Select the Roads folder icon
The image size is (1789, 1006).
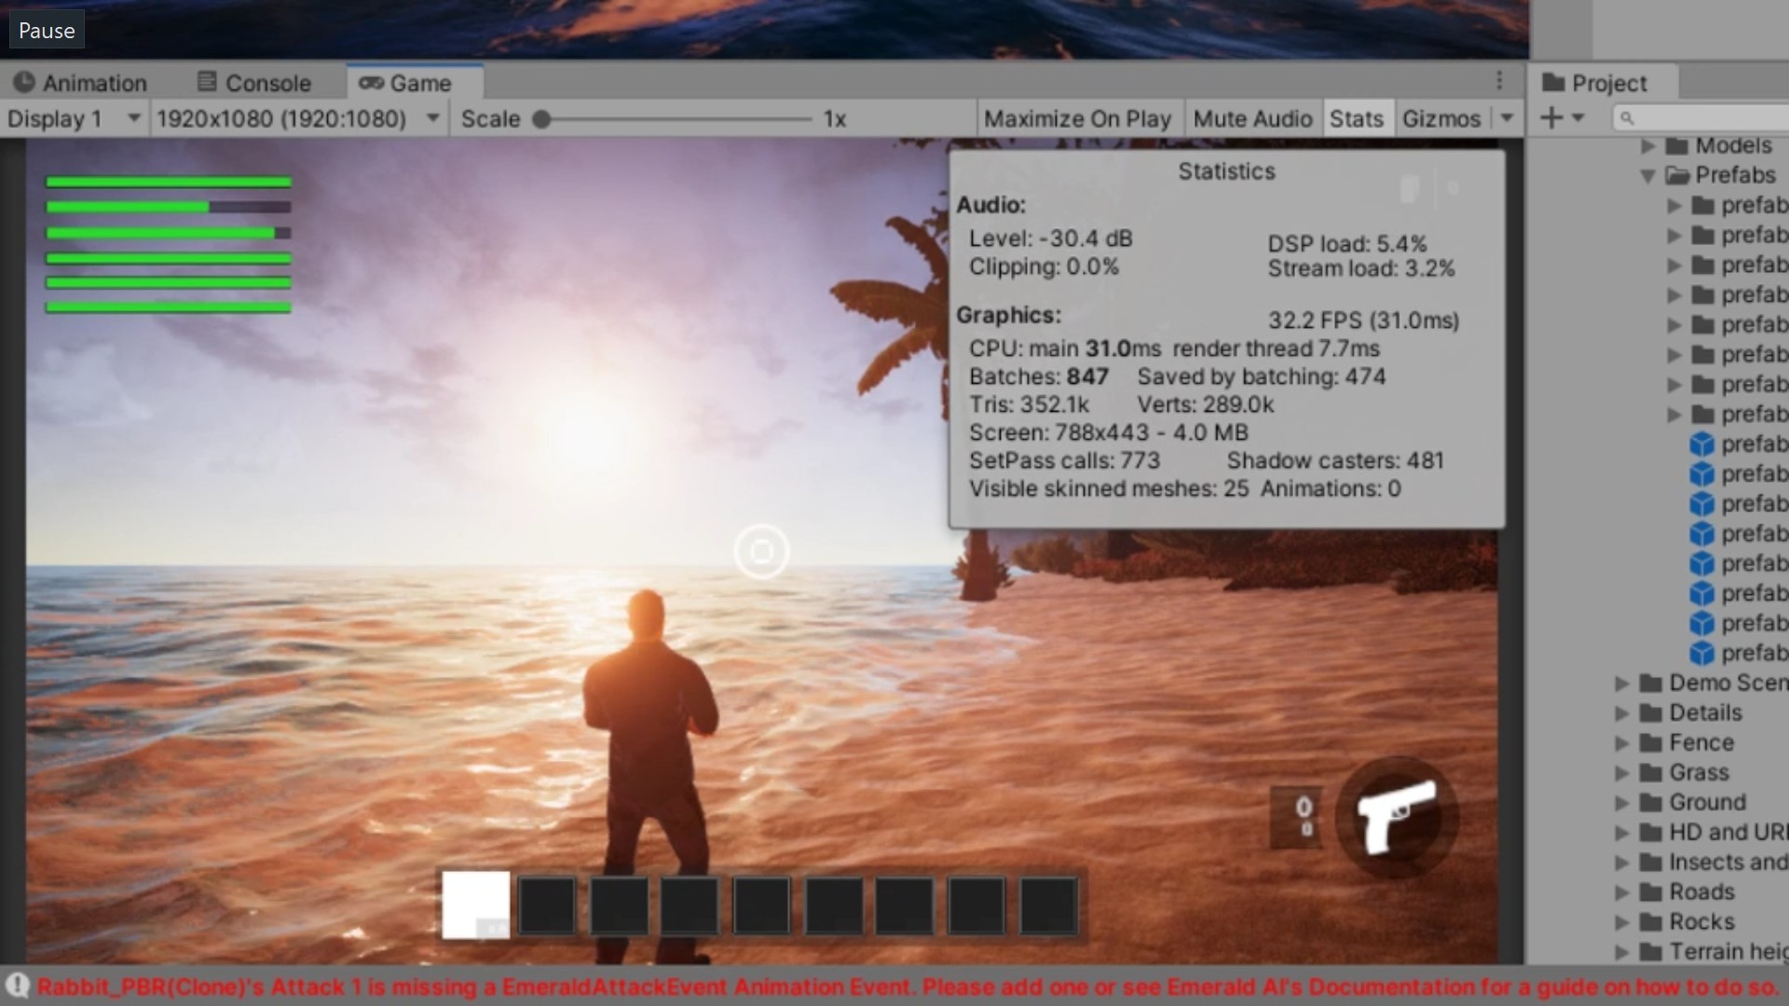pos(1651,891)
